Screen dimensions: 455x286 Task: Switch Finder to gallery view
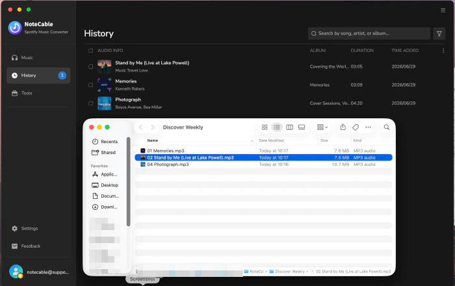pyautogui.click(x=302, y=127)
